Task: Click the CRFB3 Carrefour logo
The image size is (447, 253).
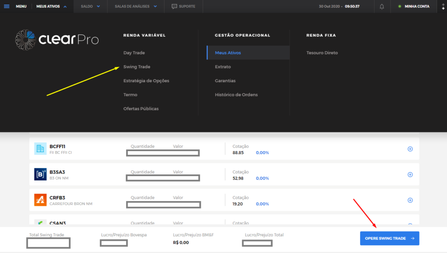Action: (40, 200)
